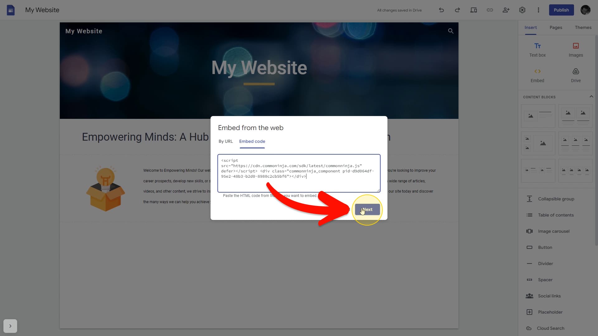Switch to the By URL tab
This screenshot has height=336, width=598.
pyautogui.click(x=225, y=141)
